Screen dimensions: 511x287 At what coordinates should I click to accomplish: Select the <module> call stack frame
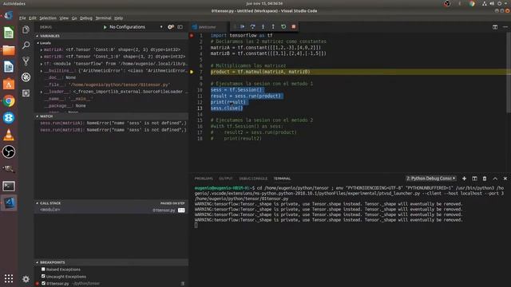point(111,210)
